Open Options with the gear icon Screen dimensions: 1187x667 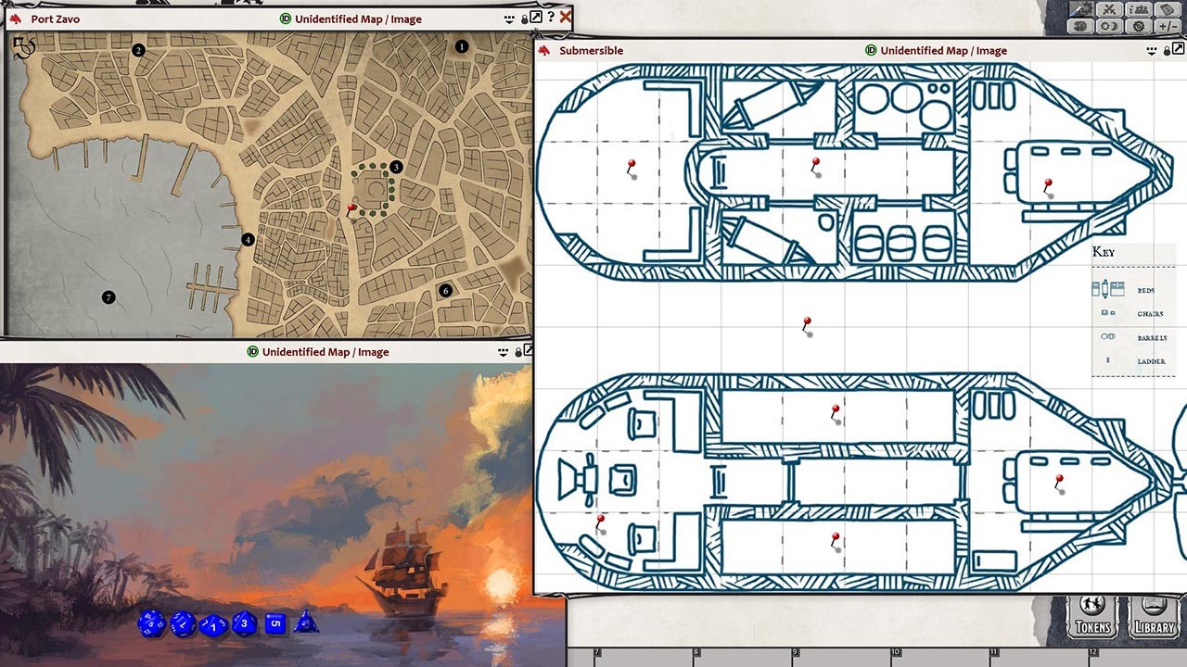point(1138,26)
